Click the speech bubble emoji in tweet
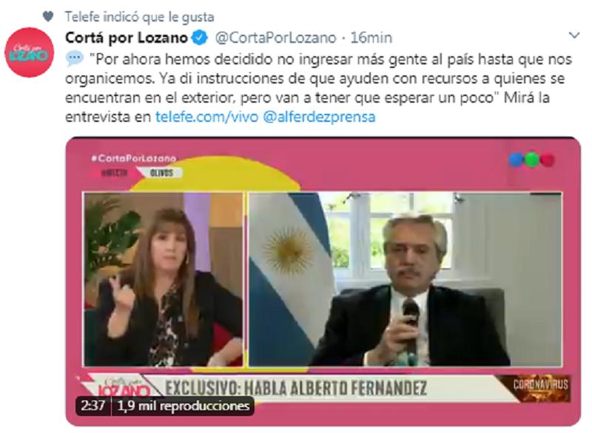The image size is (592, 433). (x=75, y=59)
